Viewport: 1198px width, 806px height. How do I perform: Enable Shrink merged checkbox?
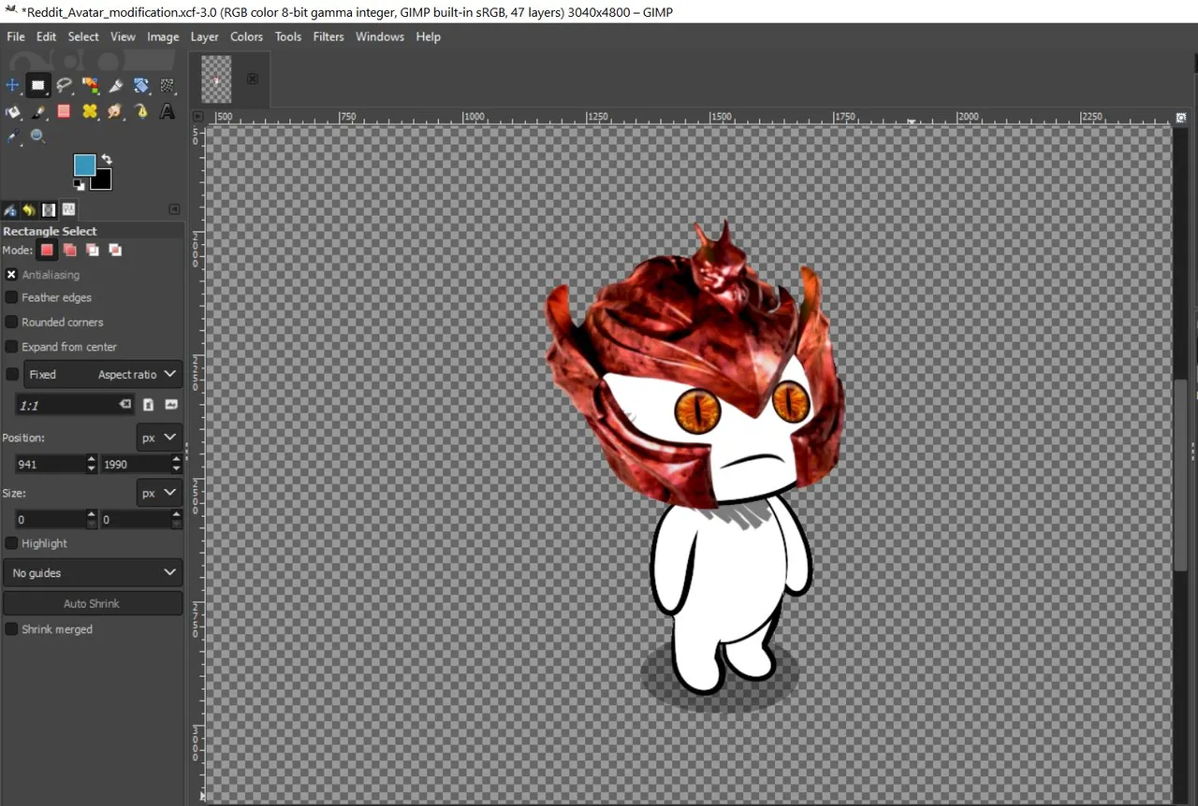[11, 629]
